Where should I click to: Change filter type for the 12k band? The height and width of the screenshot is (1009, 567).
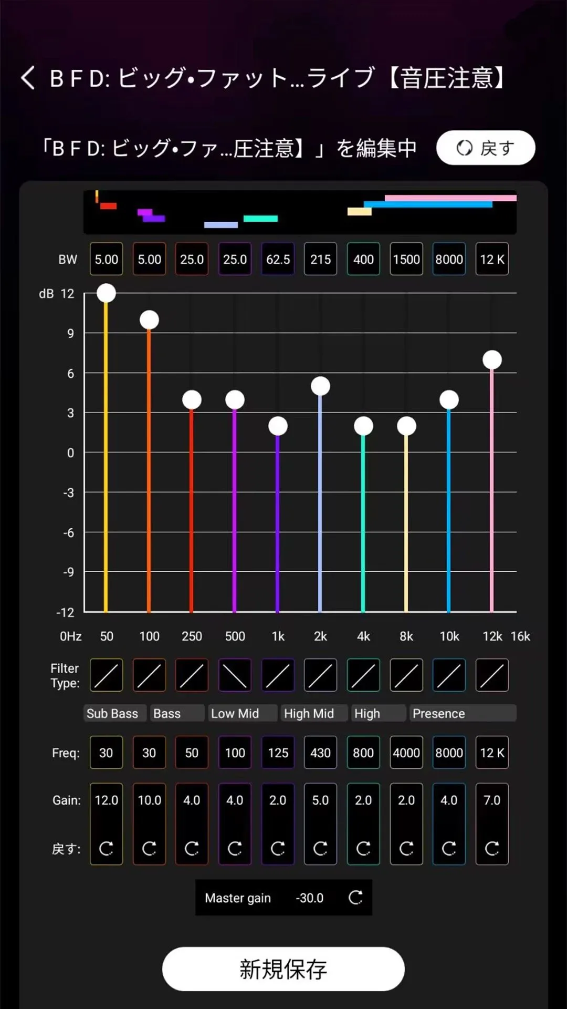492,675
